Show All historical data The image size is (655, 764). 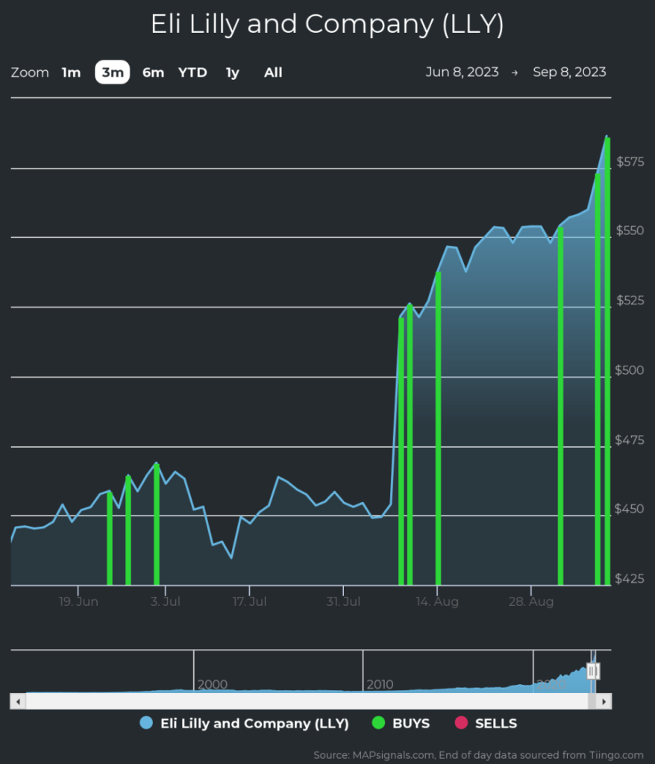coord(273,72)
